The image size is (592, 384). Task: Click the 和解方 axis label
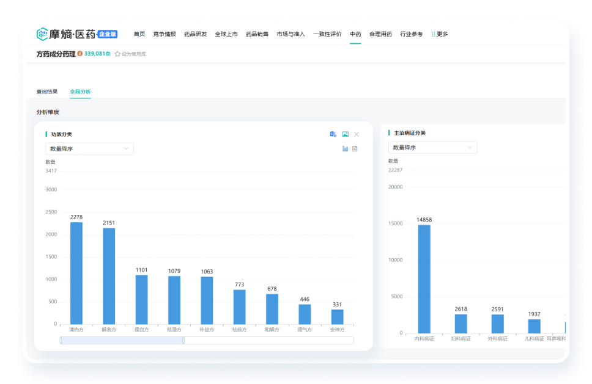pos(272,329)
